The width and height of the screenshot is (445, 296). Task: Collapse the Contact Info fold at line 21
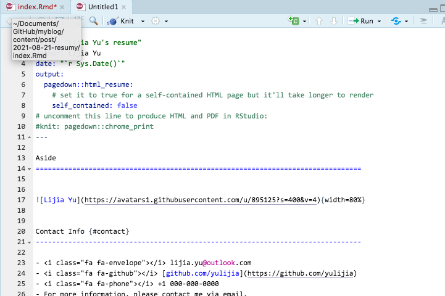click(30, 242)
